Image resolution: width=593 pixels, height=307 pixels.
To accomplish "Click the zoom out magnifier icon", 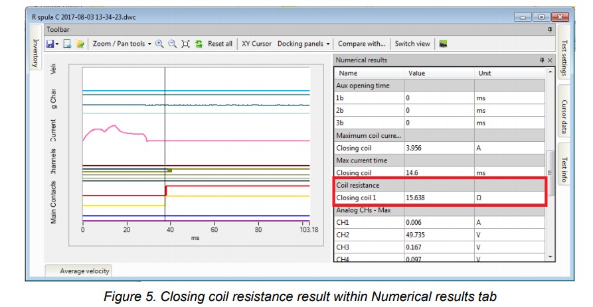I will (x=172, y=44).
